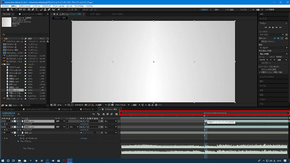Screen dimensions: 290x163
Task: Click the Photoshop icon in Windows taskbar
Action: (47, 160)
